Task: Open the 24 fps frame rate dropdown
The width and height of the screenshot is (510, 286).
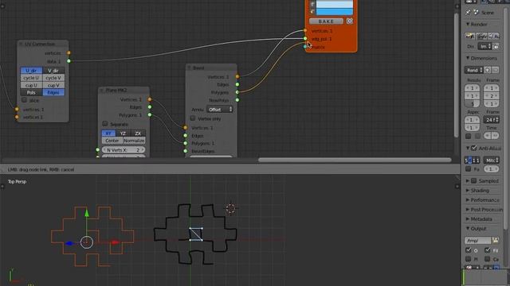Action: (x=491, y=120)
